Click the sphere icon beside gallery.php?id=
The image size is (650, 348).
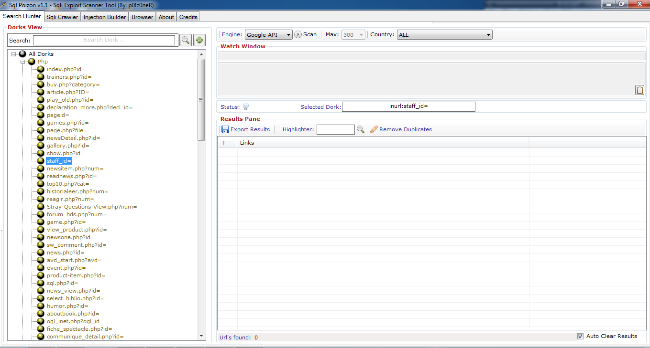coord(41,146)
